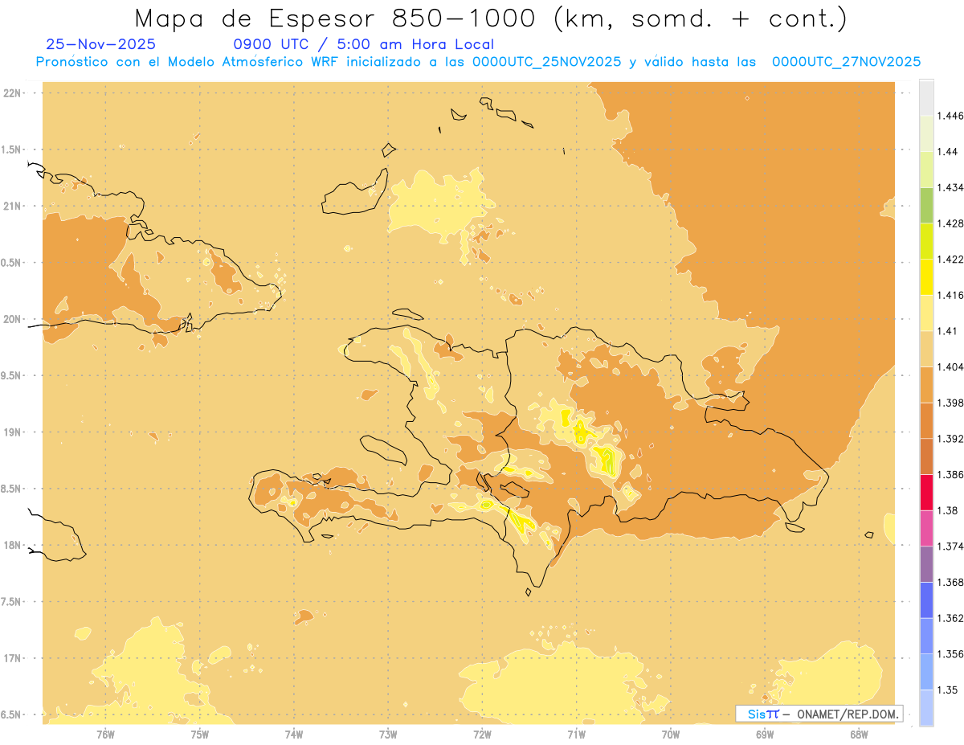Click the legend value '1.41'
The height and width of the screenshot is (745, 964).
coord(946,331)
